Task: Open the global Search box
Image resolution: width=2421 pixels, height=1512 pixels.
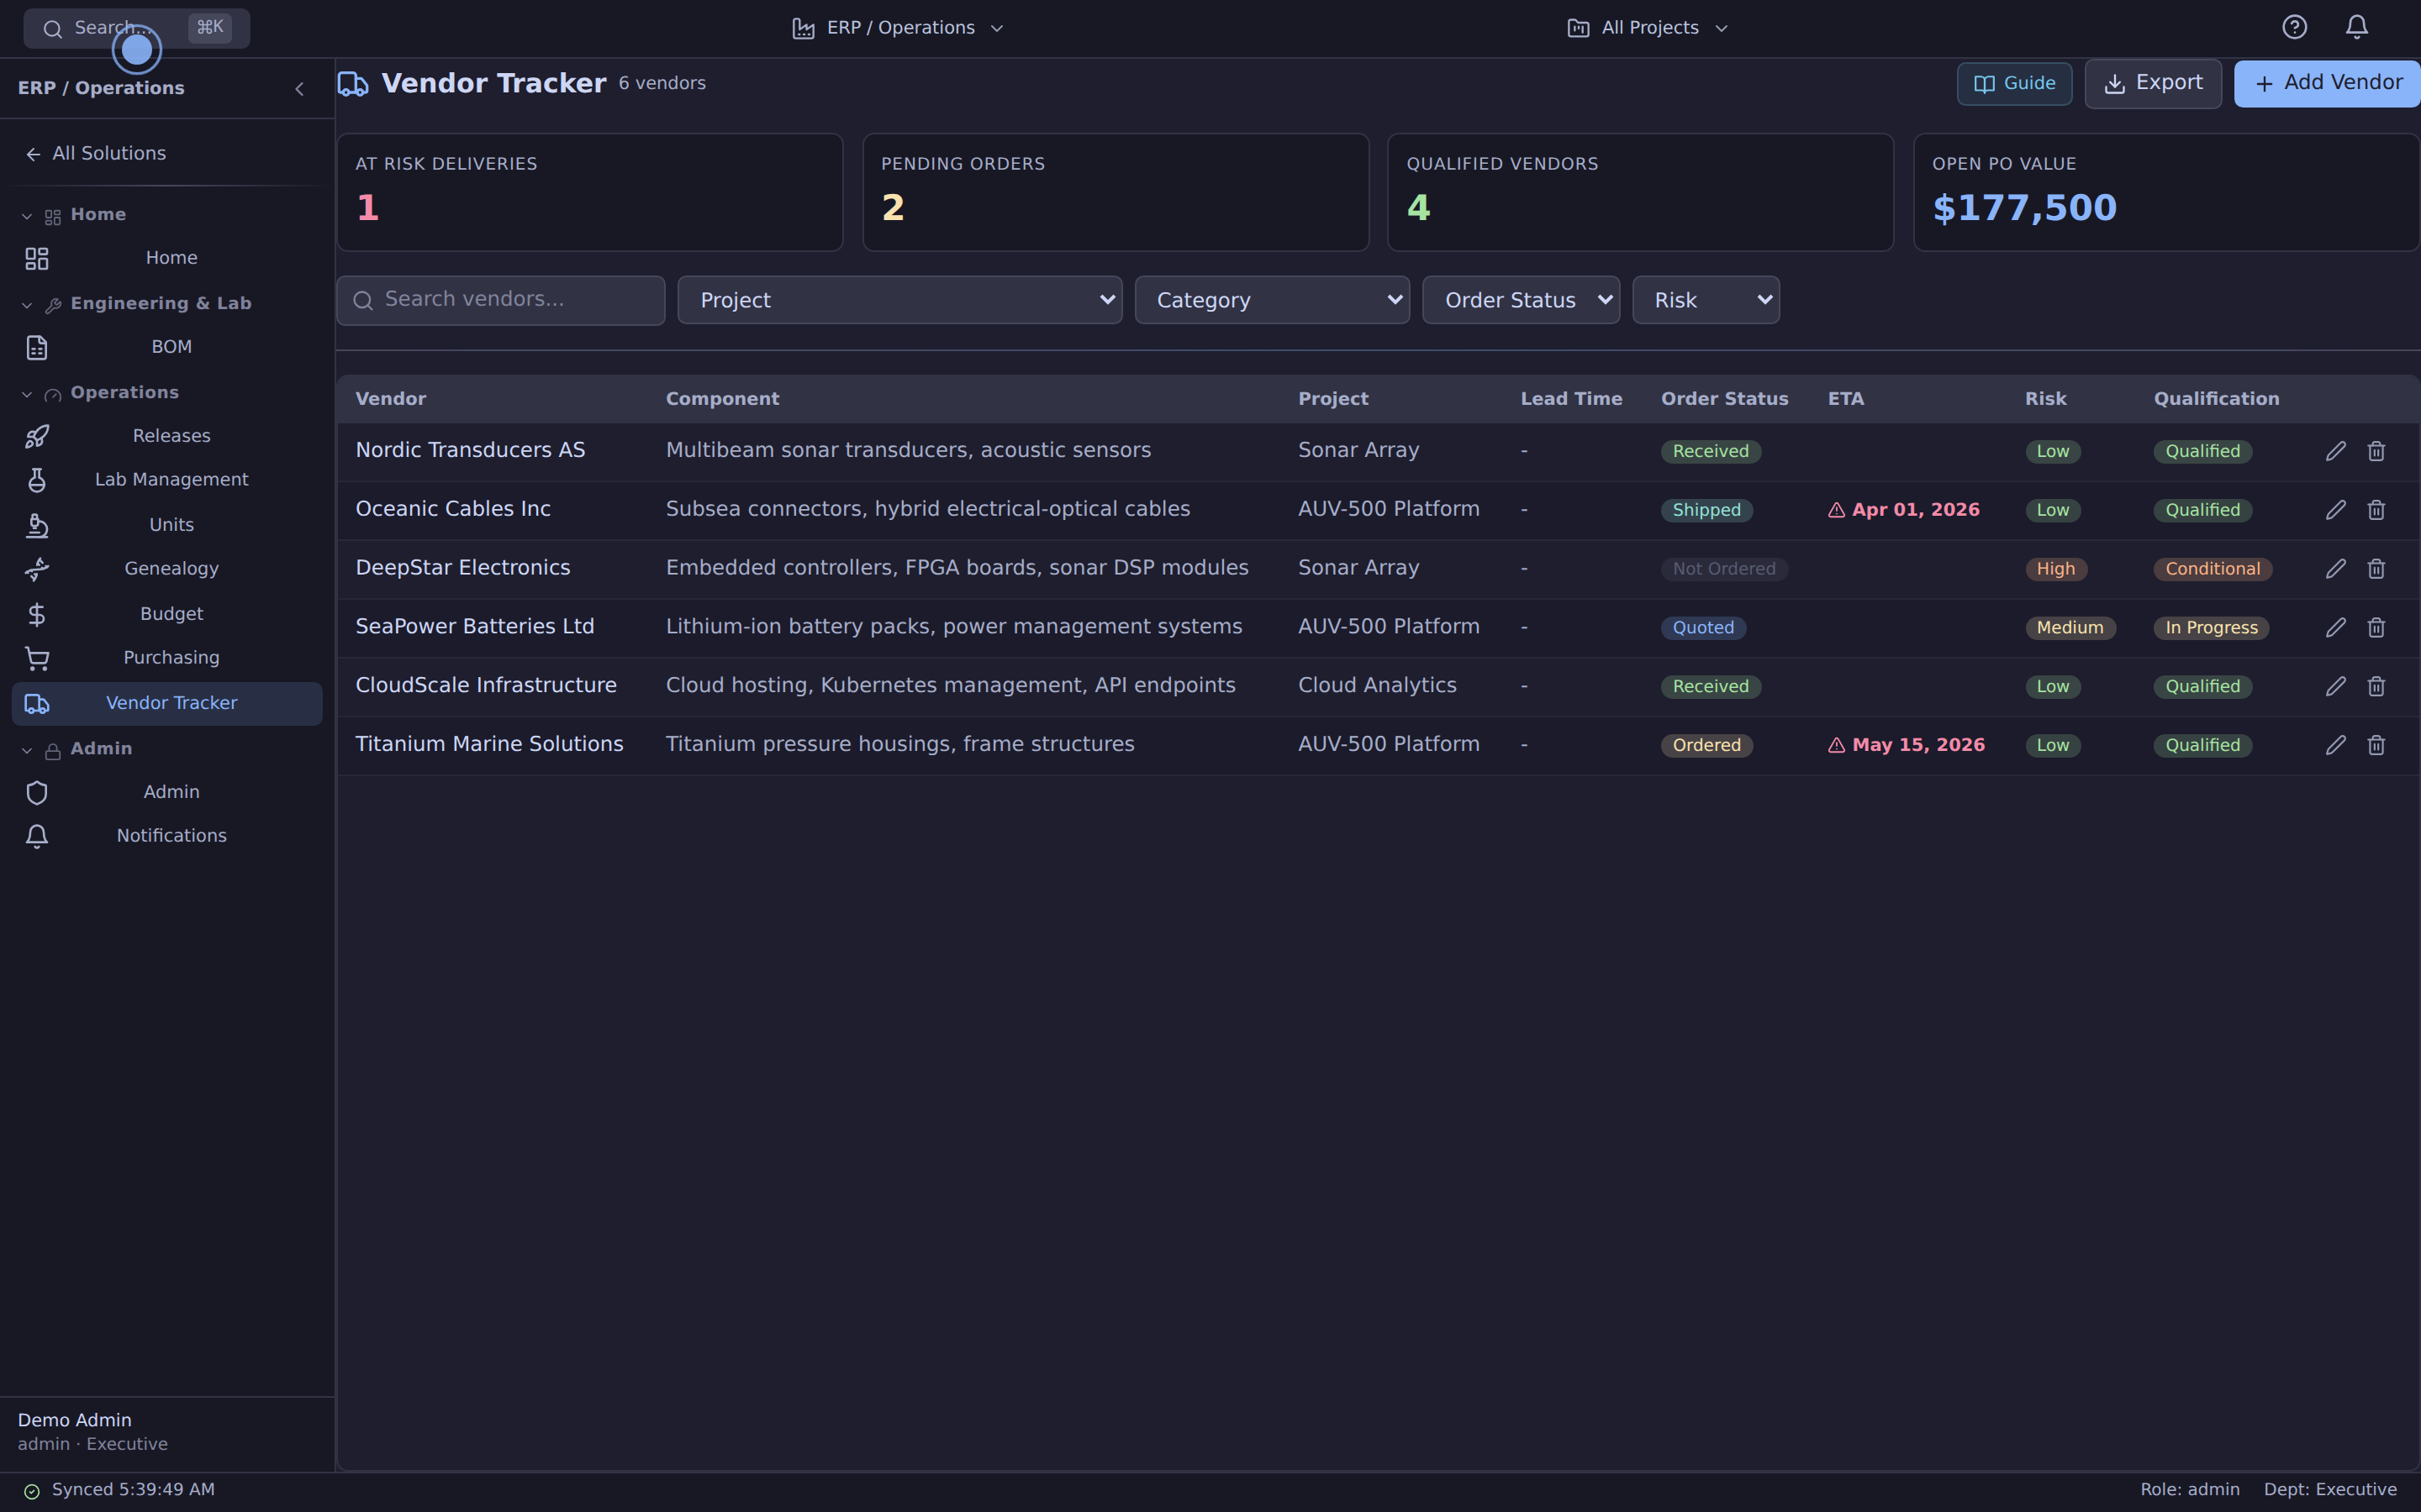Action: click(137, 28)
